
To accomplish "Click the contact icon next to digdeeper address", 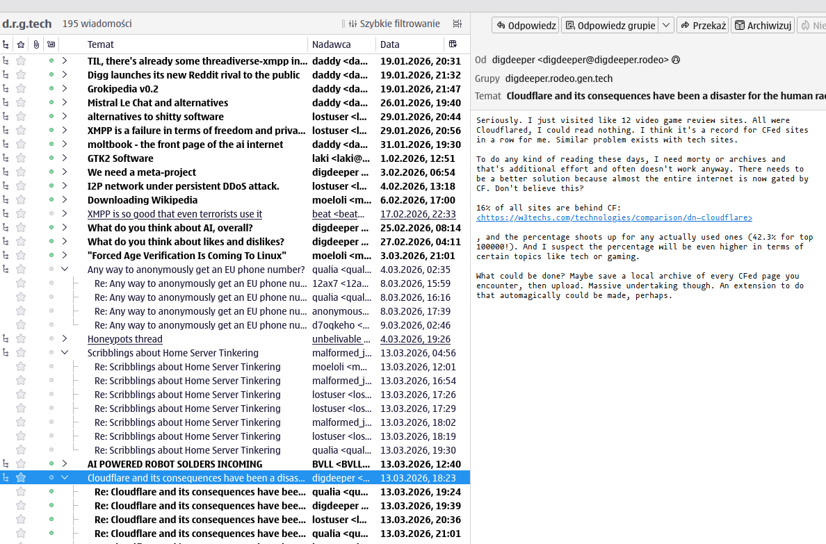I will pyautogui.click(x=676, y=60).
